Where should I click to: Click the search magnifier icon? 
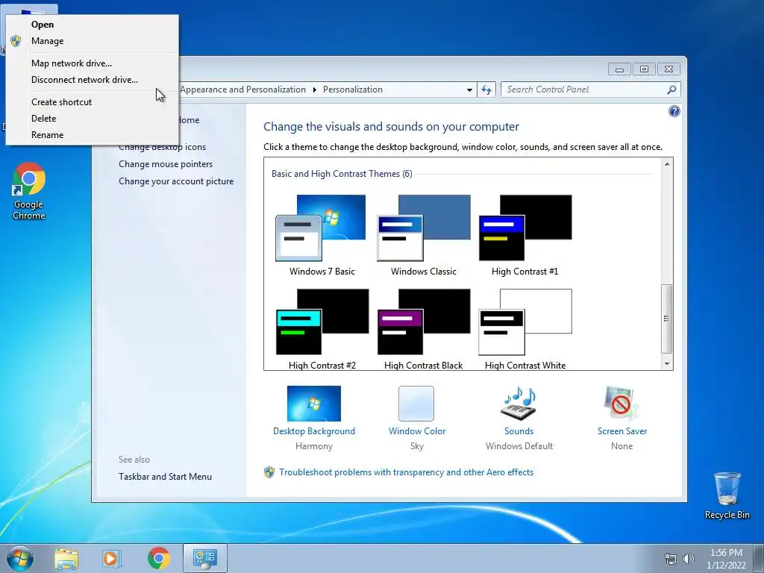click(x=671, y=90)
